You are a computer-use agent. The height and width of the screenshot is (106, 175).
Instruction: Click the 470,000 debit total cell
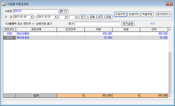pyautogui.click(x=98, y=96)
